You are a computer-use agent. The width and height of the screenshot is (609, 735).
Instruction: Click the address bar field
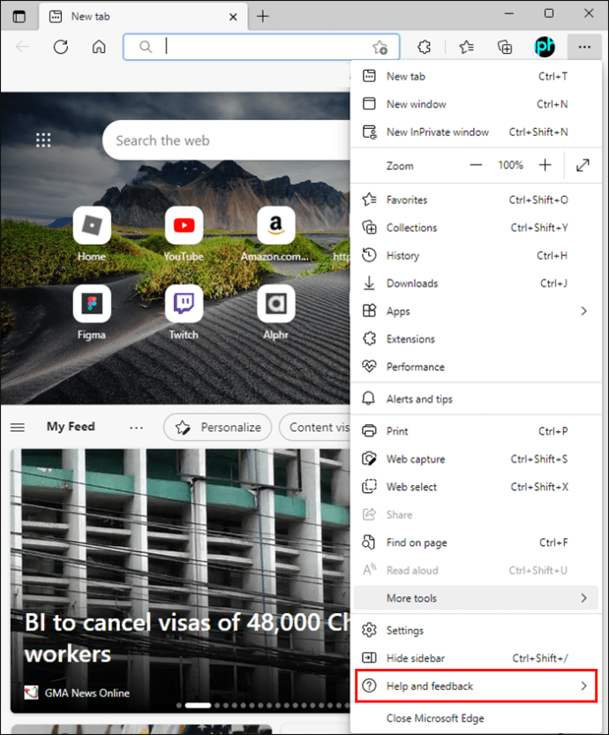[261, 47]
